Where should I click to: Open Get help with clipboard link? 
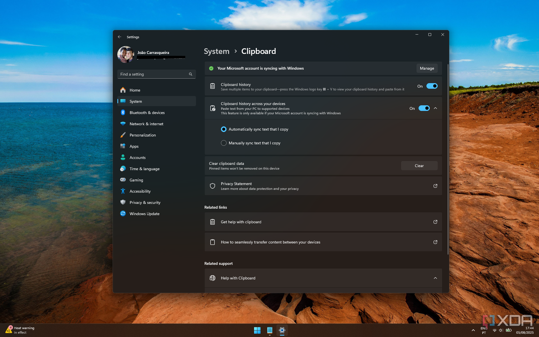click(x=323, y=222)
